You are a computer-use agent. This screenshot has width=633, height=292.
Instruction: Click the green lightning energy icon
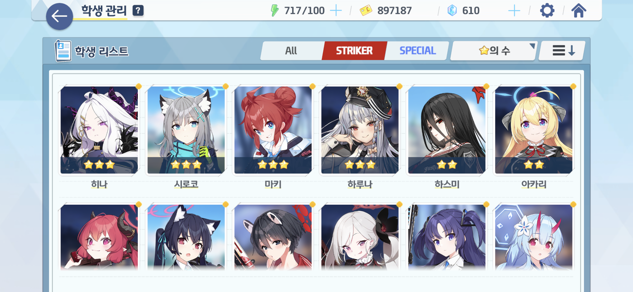[275, 10]
